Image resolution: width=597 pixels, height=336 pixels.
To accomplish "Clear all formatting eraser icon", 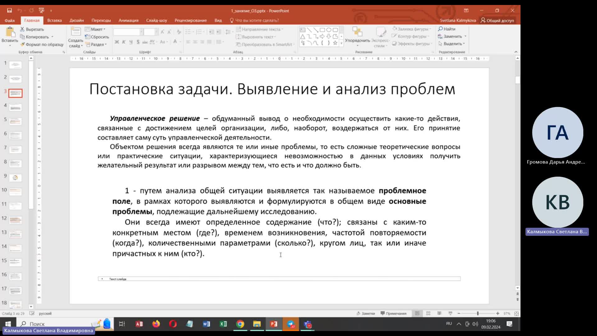I will (x=179, y=32).
